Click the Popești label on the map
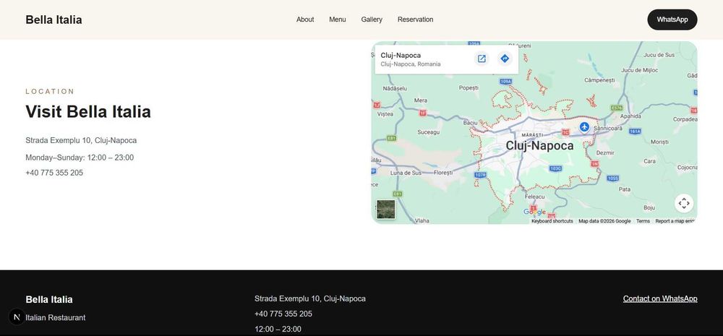Image resolution: width=723 pixels, height=336 pixels. click(x=469, y=87)
